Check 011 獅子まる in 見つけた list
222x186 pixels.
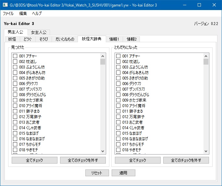pos(15,111)
